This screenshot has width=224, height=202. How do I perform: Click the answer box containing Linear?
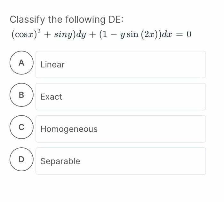(121, 65)
